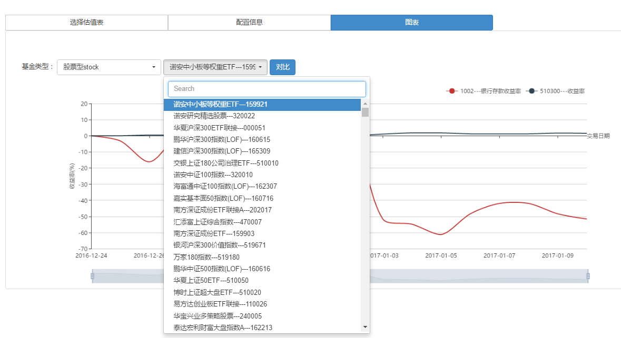Image resolution: width=621 pixels, height=338 pixels.
Task: Choose 诺安研究精选股票---320022 from list
Action: (262, 116)
